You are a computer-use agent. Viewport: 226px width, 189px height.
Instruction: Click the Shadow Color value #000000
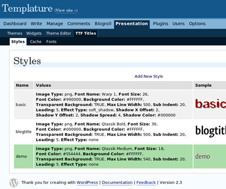pos(166,115)
